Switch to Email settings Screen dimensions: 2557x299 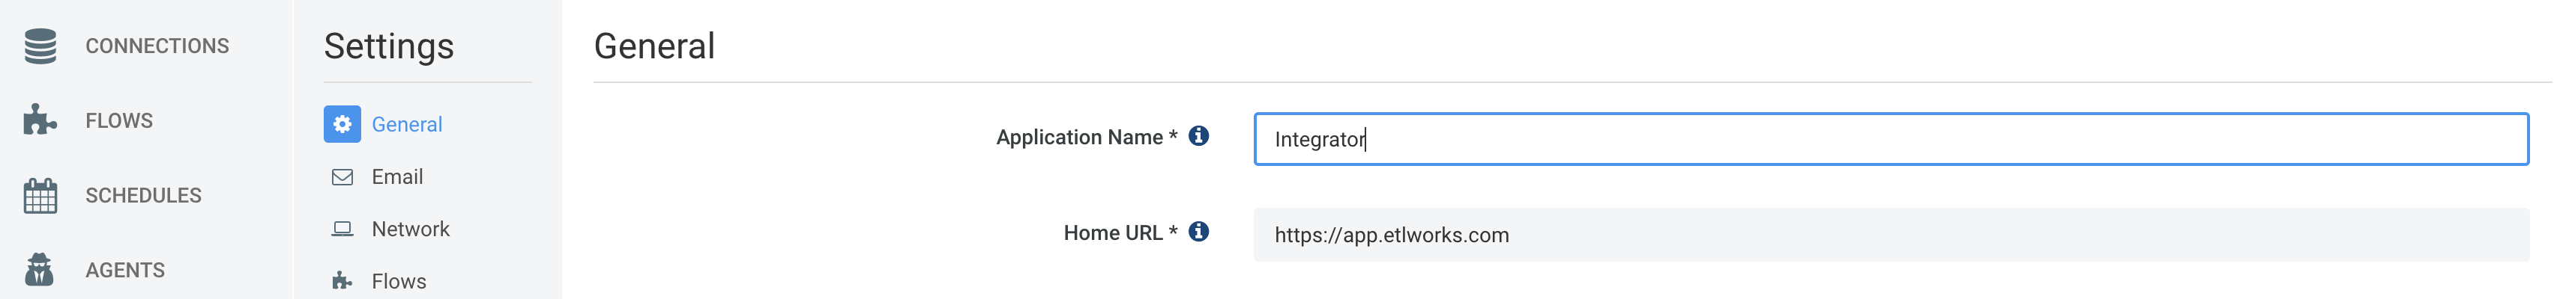tap(397, 176)
